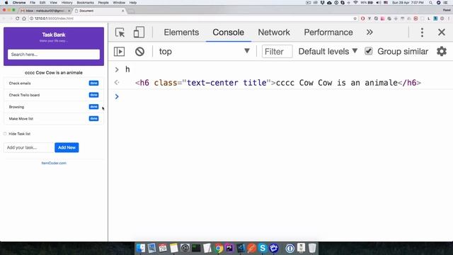This screenshot has width=453, height=255.
Task: Click the Add New button
Action: point(67,147)
